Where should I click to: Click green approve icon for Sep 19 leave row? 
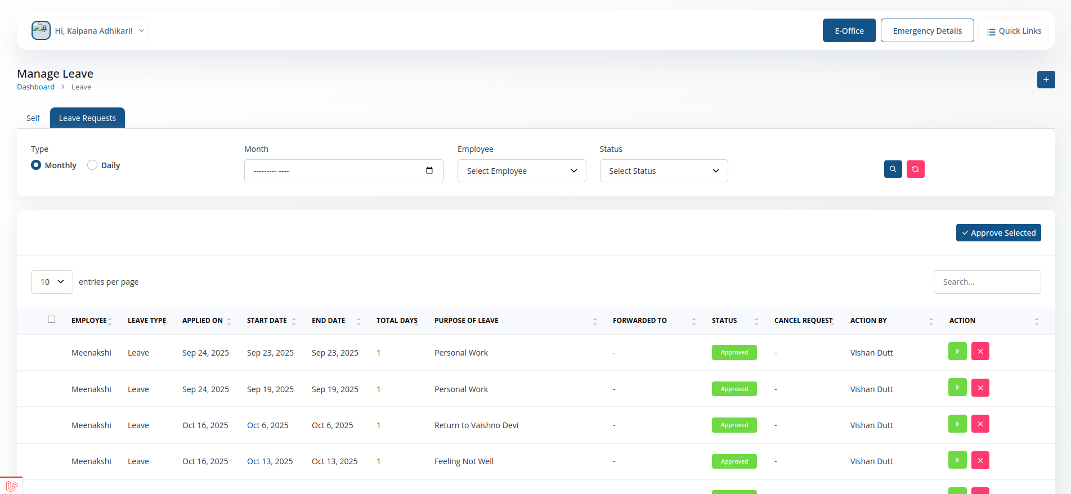click(x=957, y=388)
